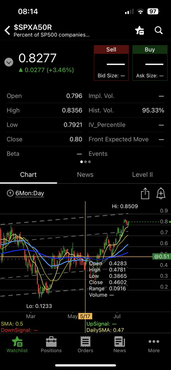The height and width of the screenshot is (370, 171).
Task: Open Orders in bottom navigation
Action: pos(85,345)
